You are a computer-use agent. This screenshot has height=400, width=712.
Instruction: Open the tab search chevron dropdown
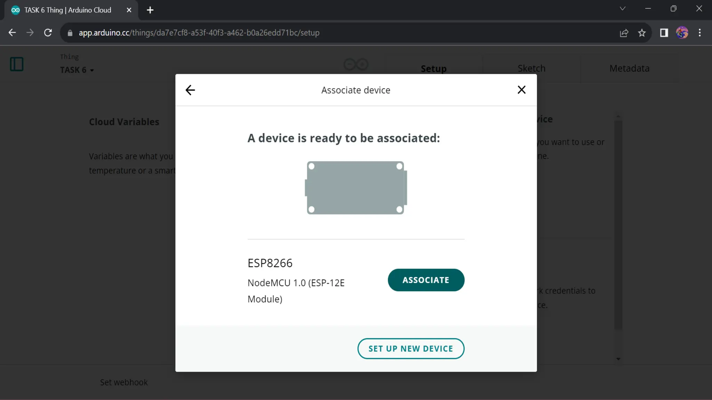pos(623,9)
